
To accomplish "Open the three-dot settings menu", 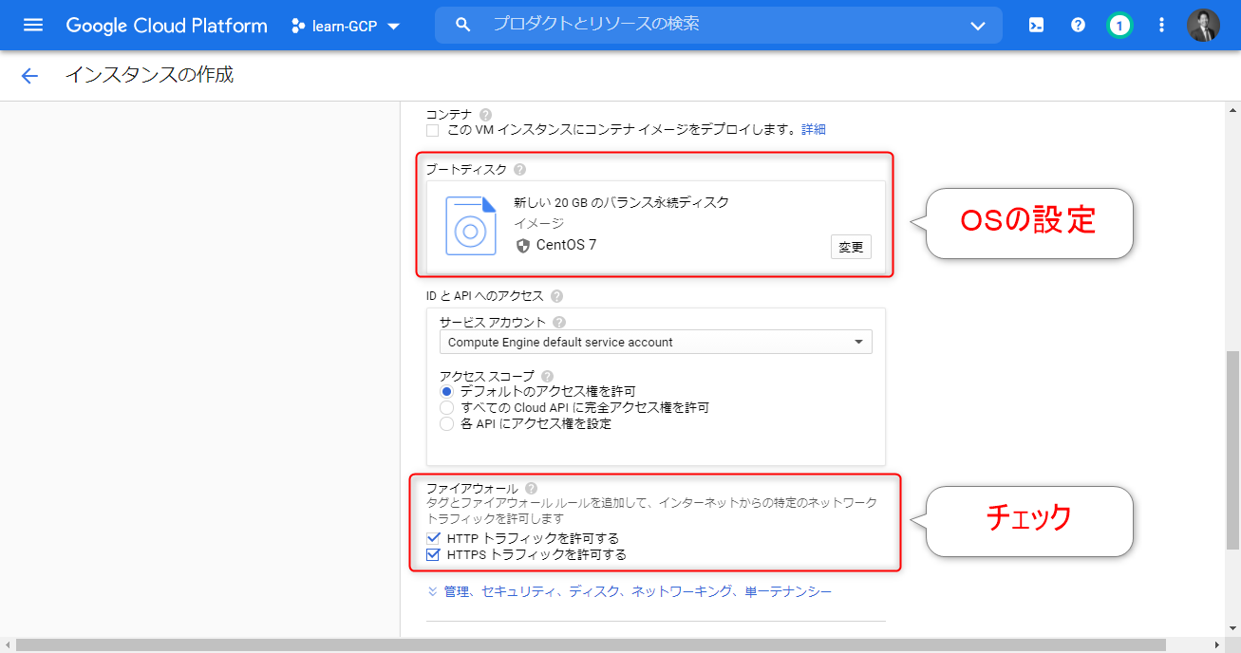I will click(1161, 26).
